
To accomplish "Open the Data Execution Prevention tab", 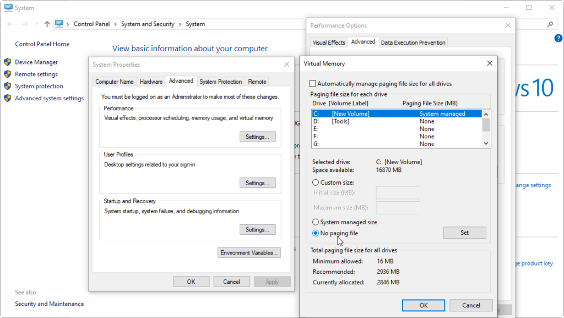I will 413,42.
